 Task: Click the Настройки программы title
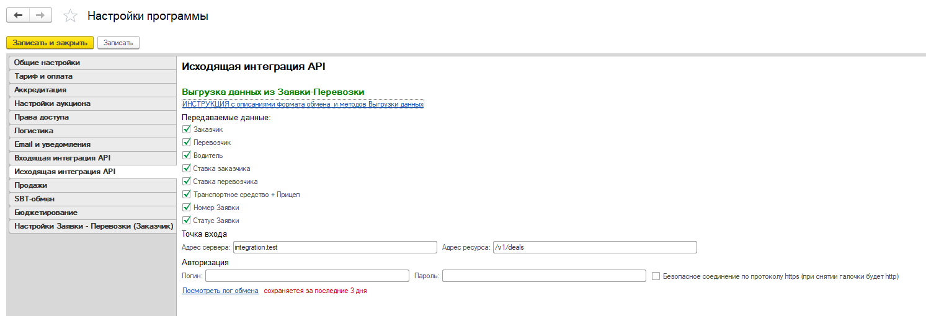148,16
